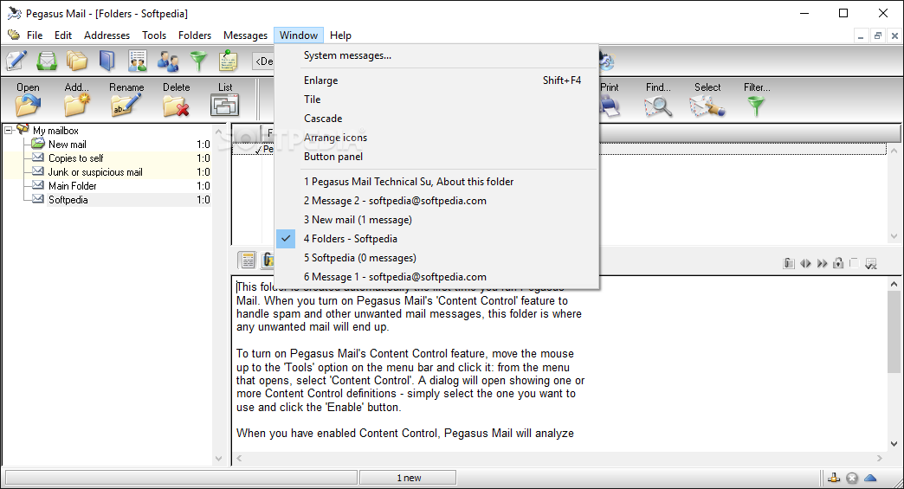Image resolution: width=904 pixels, height=489 pixels.
Task: Open mail folders via stacked folders icon
Action: 77,61
